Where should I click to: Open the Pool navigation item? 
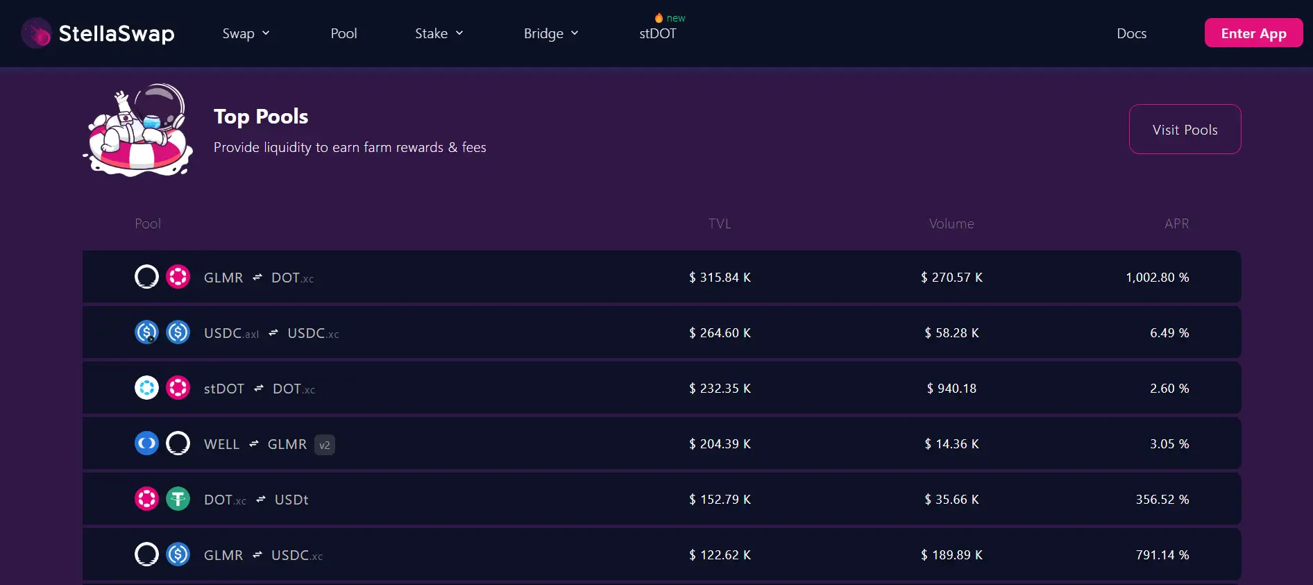[x=344, y=33]
